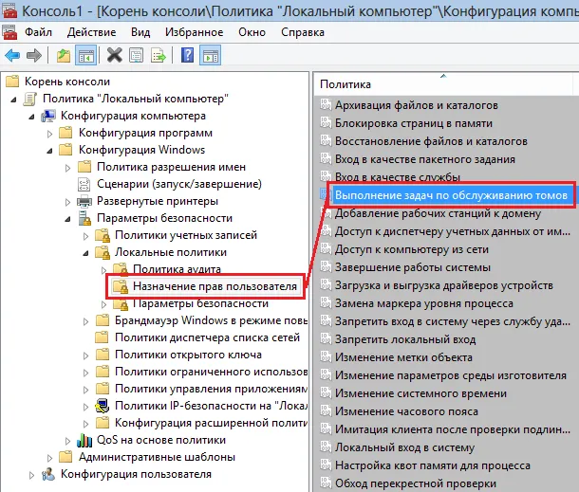The width and height of the screenshot is (579, 492).
Task: Expand the QoS на основе политики node
Action: 68,441
